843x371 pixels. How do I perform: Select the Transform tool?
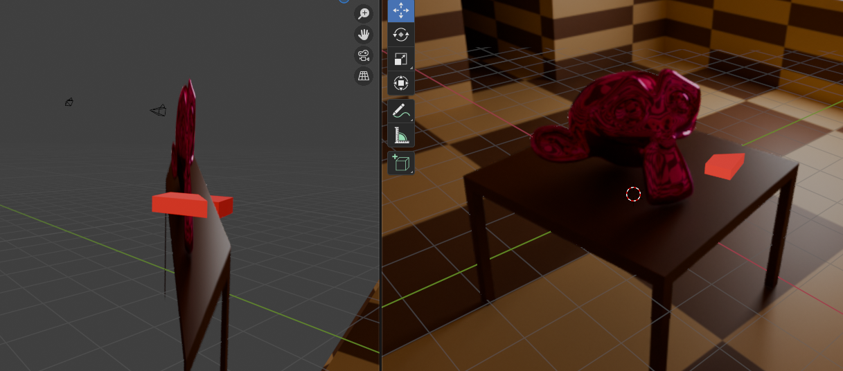tap(401, 84)
